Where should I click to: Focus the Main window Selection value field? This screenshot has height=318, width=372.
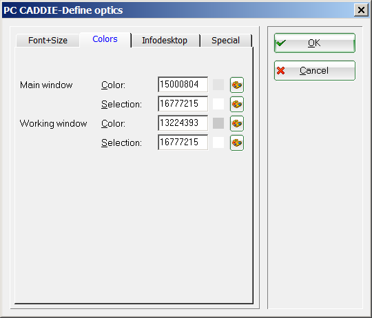click(183, 104)
